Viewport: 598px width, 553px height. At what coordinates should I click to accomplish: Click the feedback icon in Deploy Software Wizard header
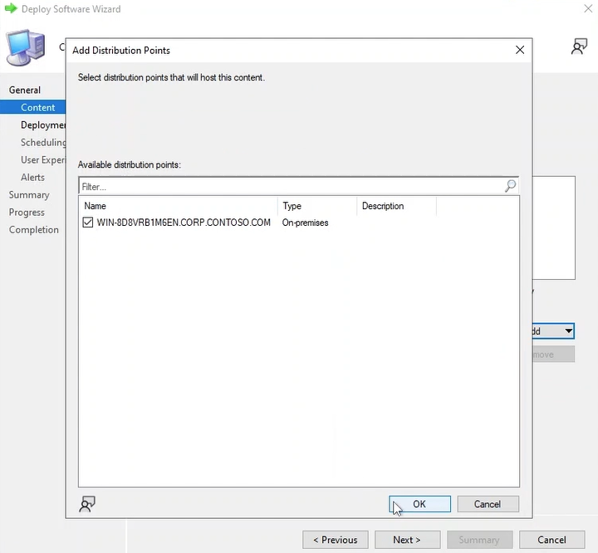pyautogui.click(x=579, y=46)
